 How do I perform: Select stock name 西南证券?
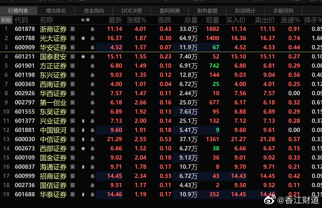click(x=53, y=84)
